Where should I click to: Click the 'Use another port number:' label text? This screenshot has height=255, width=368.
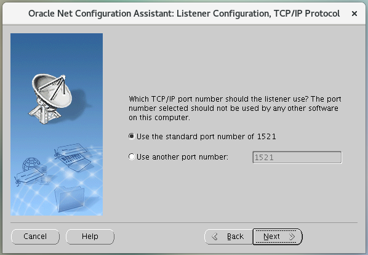point(182,156)
